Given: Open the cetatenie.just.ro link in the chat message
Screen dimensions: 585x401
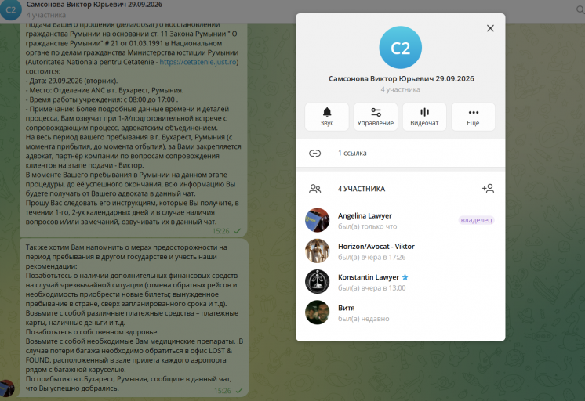Looking at the screenshot, I should pos(198,62).
